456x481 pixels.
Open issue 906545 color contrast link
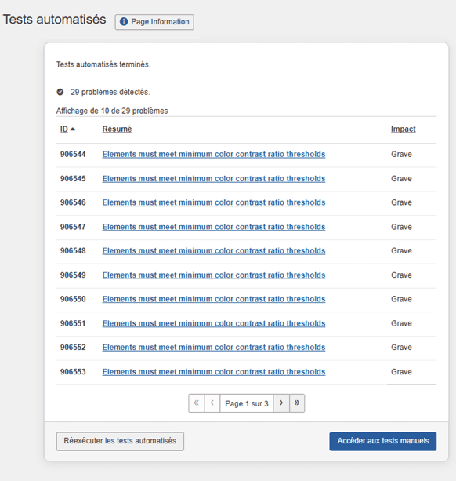coord(214,179)
